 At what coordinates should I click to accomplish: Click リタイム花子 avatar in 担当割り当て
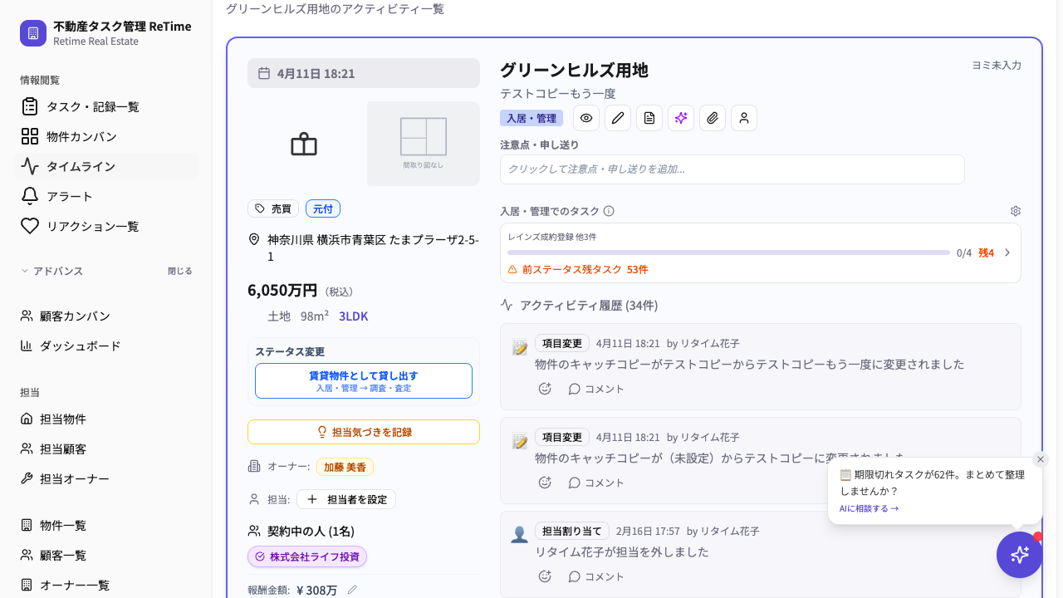(x=520, y=534)
